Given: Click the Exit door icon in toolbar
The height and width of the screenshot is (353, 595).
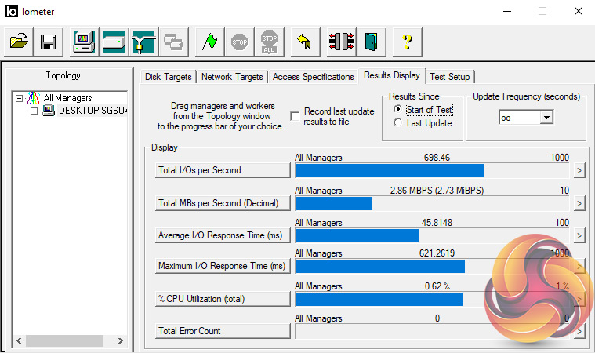Looking at the screenshot, I should (371, 42).
